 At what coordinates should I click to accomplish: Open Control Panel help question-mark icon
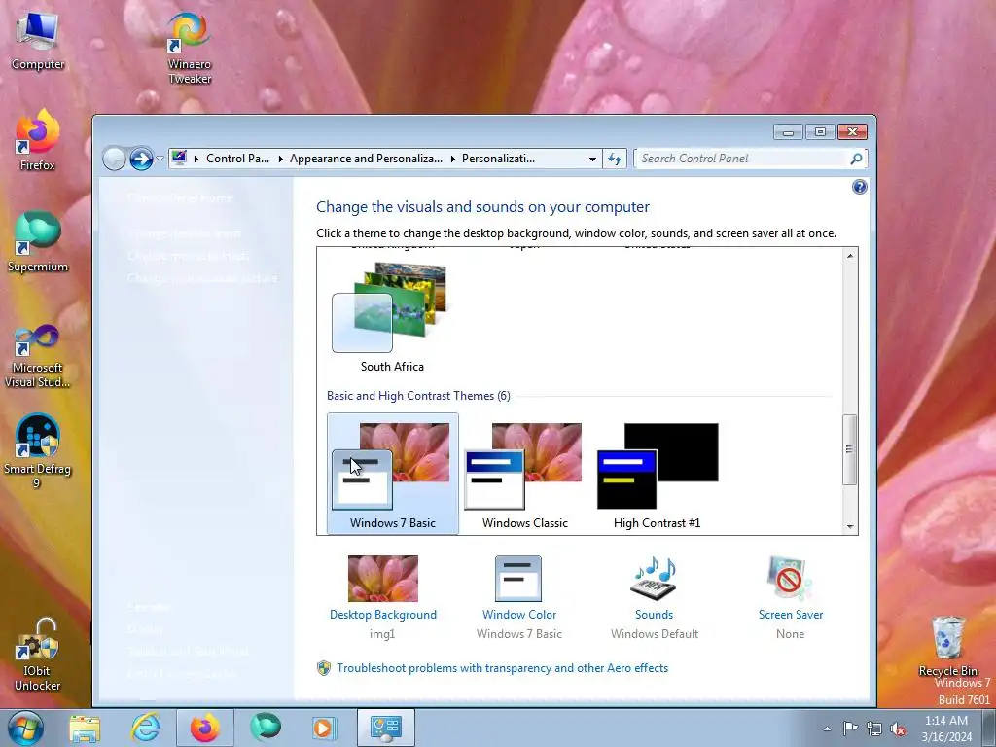click(860, 187)
